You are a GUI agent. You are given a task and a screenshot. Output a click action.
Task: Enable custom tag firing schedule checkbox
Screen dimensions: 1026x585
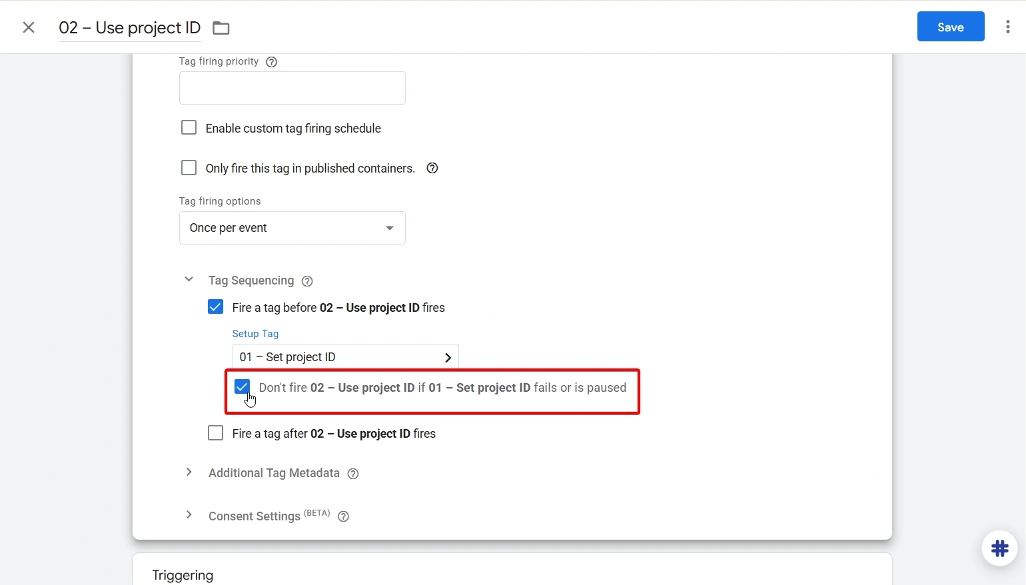[x=189, y=127]
